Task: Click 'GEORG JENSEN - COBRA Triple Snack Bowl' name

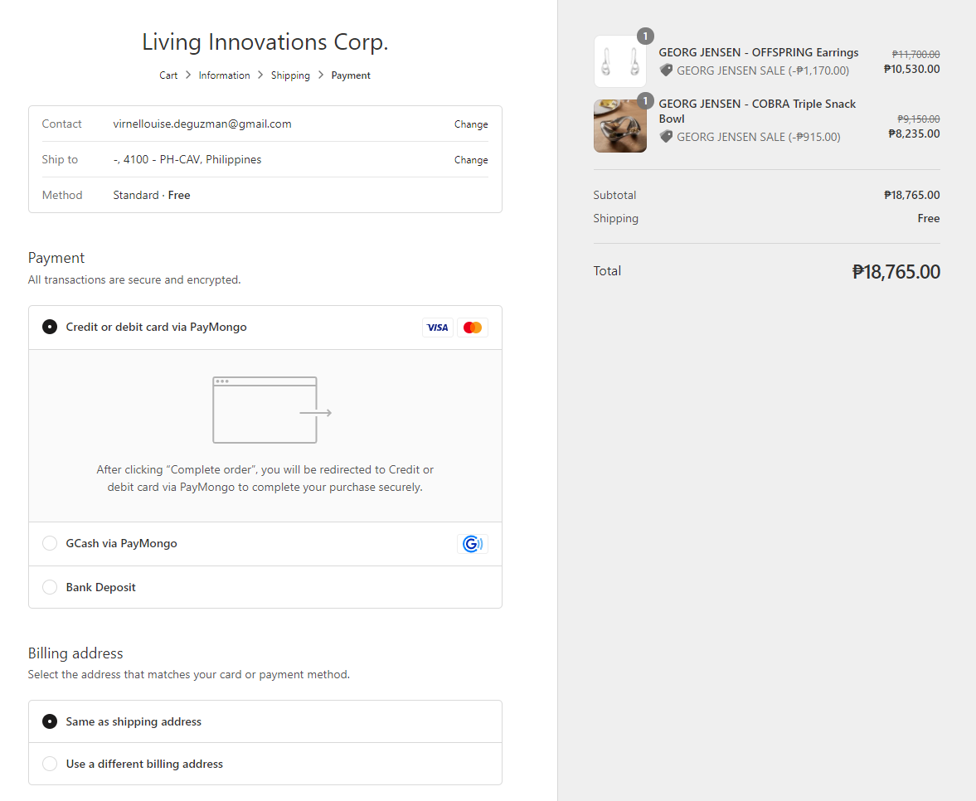Action: tap(758, 111)
